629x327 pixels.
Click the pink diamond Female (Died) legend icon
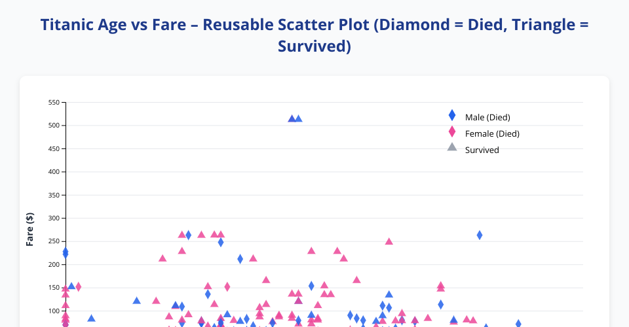point(451,132)
